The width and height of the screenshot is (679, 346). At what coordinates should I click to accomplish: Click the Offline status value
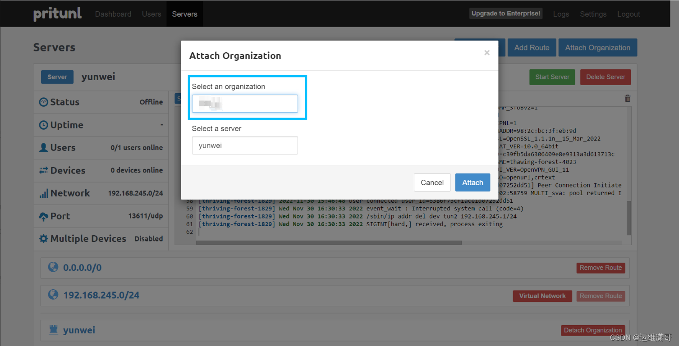[151, 102]
